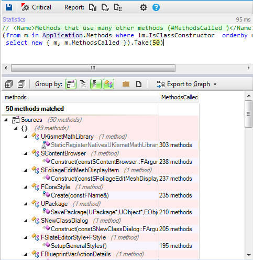The image size is (253, 260).
Task: Open settings with the gear icon
Action: pos(144,7)
